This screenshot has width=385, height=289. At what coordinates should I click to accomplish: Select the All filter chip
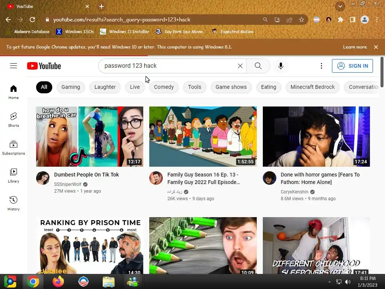tap(44, 87)
